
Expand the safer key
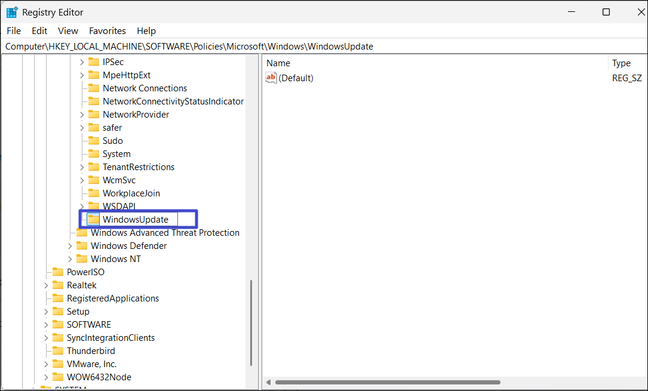[x=82, y=128]
